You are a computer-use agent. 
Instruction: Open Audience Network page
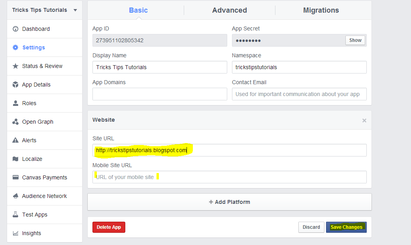tap(45, 196)
